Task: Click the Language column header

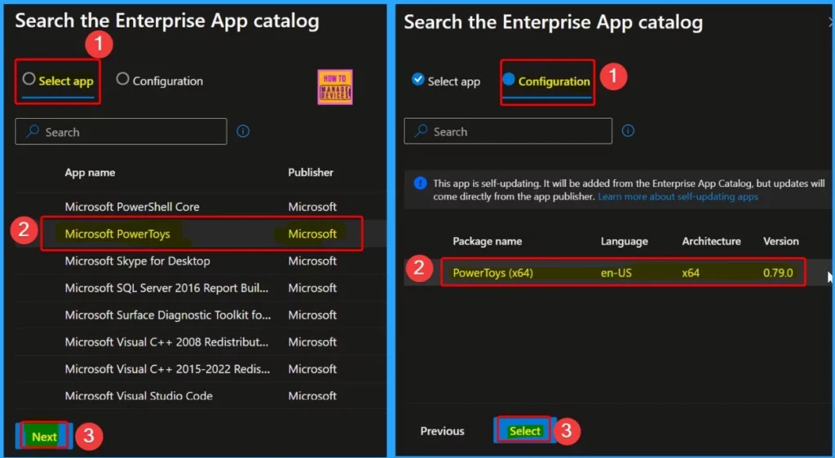Action: click(624, 241)
